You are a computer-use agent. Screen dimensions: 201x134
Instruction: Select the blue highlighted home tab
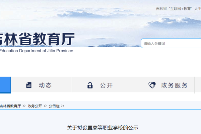coord(5,85)
